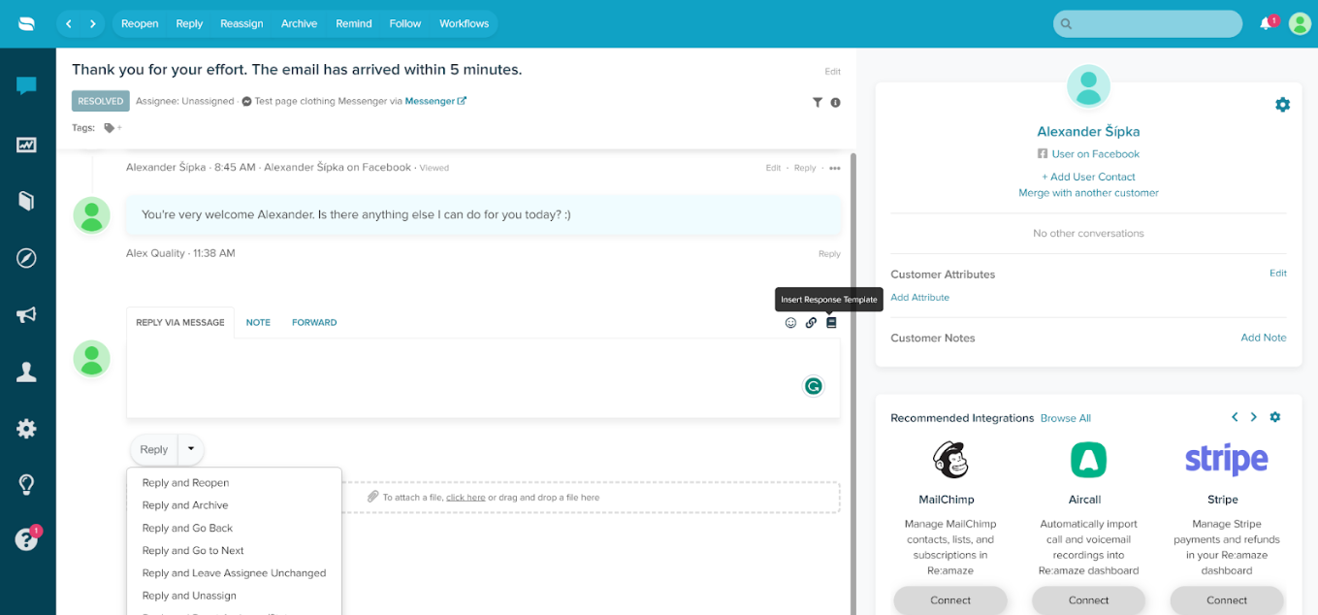
Task: Click the insert link icon in reply toolbar
Action: 811,323
